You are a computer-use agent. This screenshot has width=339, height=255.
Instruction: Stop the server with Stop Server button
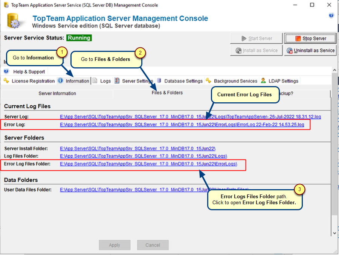coord(310,38)
